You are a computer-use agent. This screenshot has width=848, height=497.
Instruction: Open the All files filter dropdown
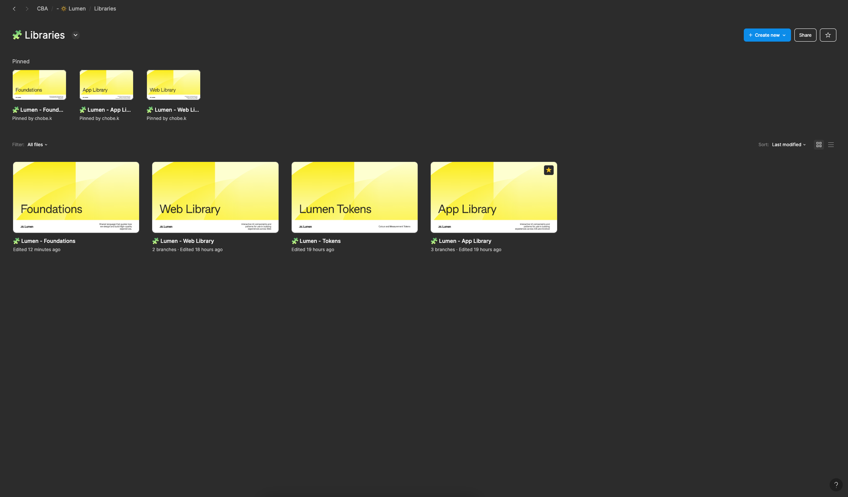tap(37, 145)
